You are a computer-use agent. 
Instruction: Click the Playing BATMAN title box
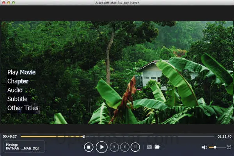click(23, 147)
